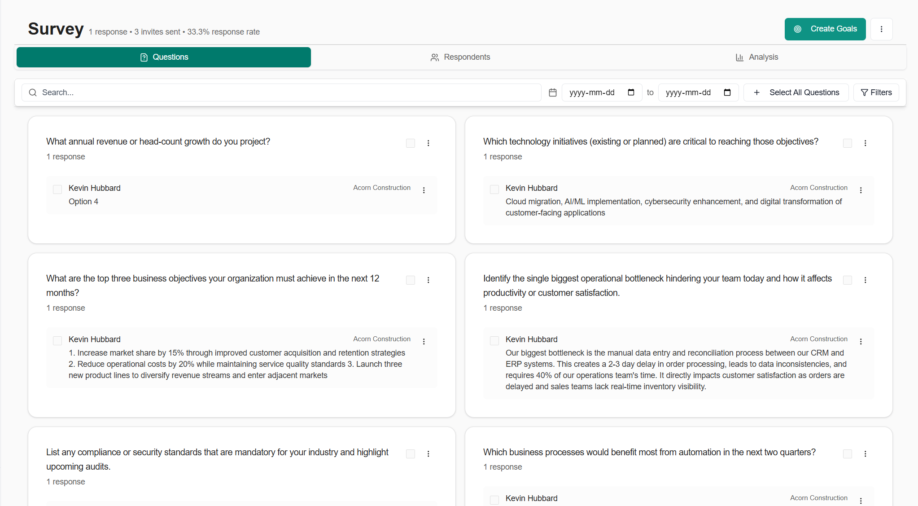918x506 pixels.
Task: Click the people icon next to Respondents
Action: click(434, 57)
